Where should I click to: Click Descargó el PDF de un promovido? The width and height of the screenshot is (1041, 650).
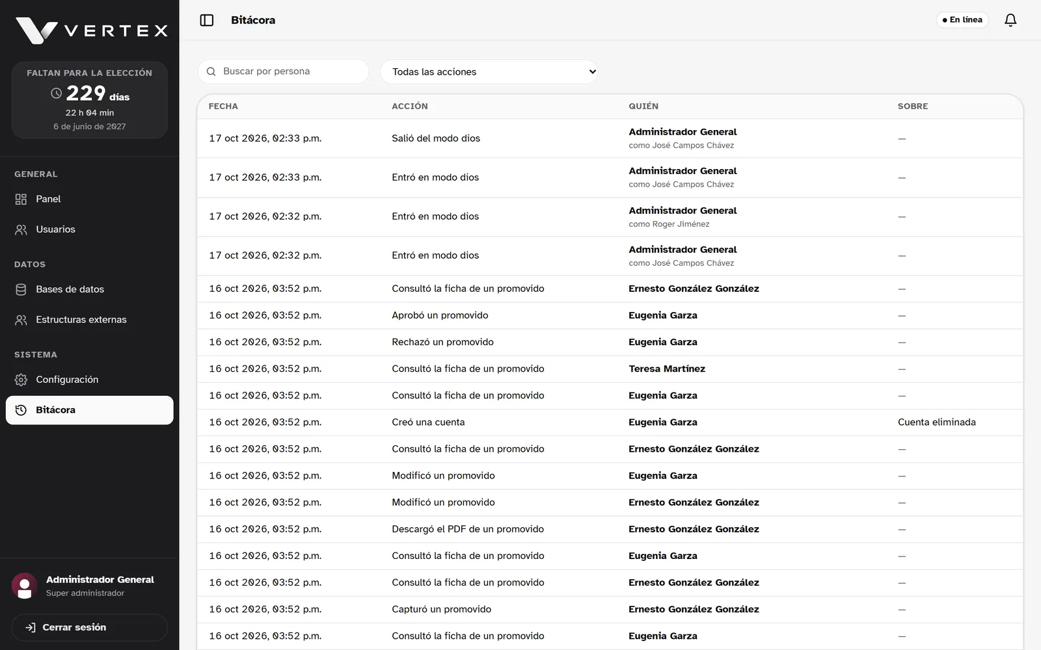coord(468,529)
